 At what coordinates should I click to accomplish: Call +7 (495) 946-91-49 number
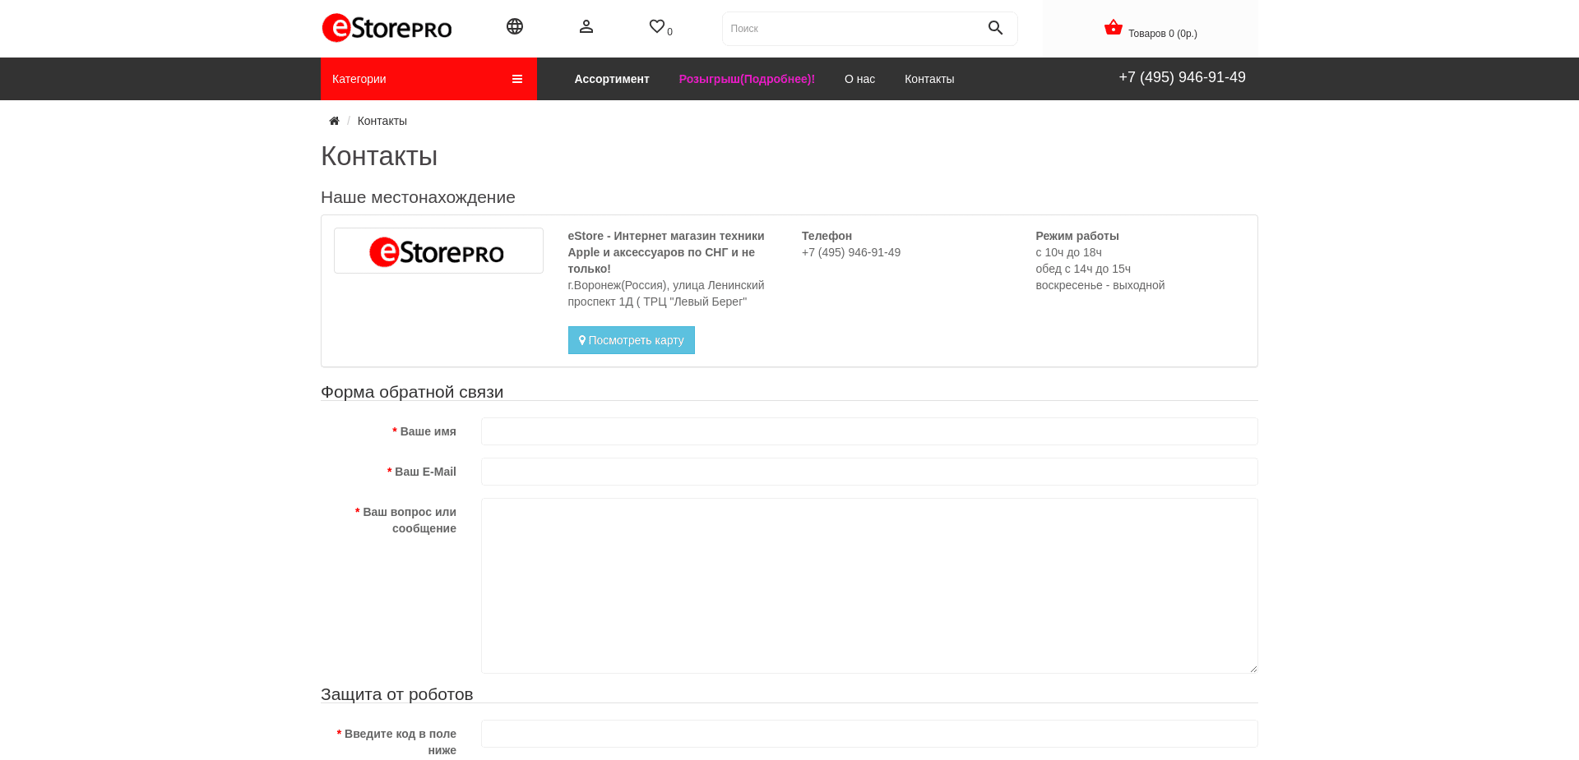[x=1182, y=76]
